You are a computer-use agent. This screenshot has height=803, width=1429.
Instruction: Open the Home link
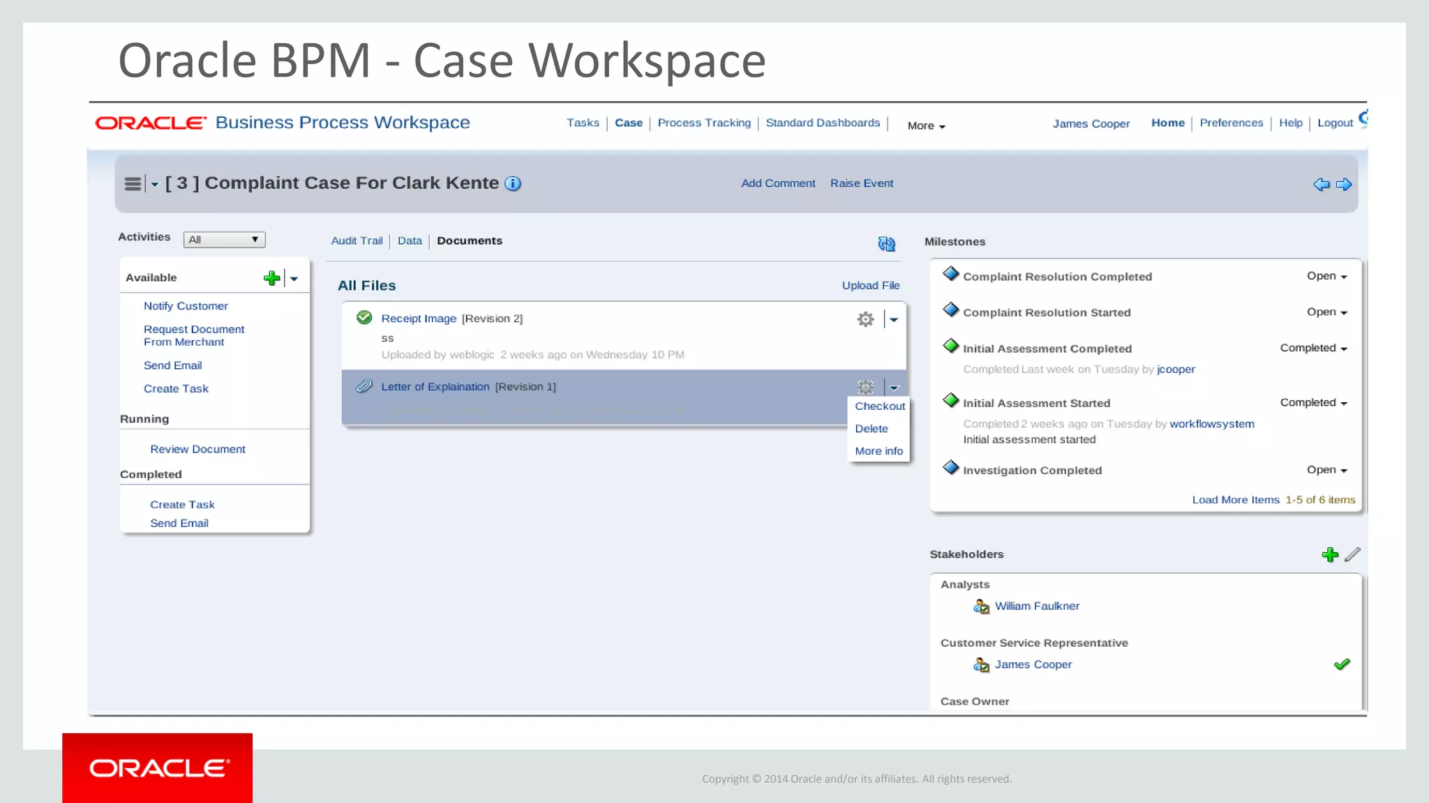[1168, 123]
